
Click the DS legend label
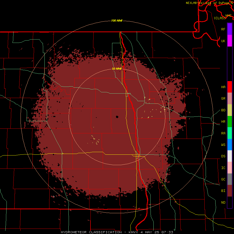point(223,156)
